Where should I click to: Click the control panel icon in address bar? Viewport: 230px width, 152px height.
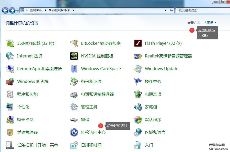click(x=22, y=10)
